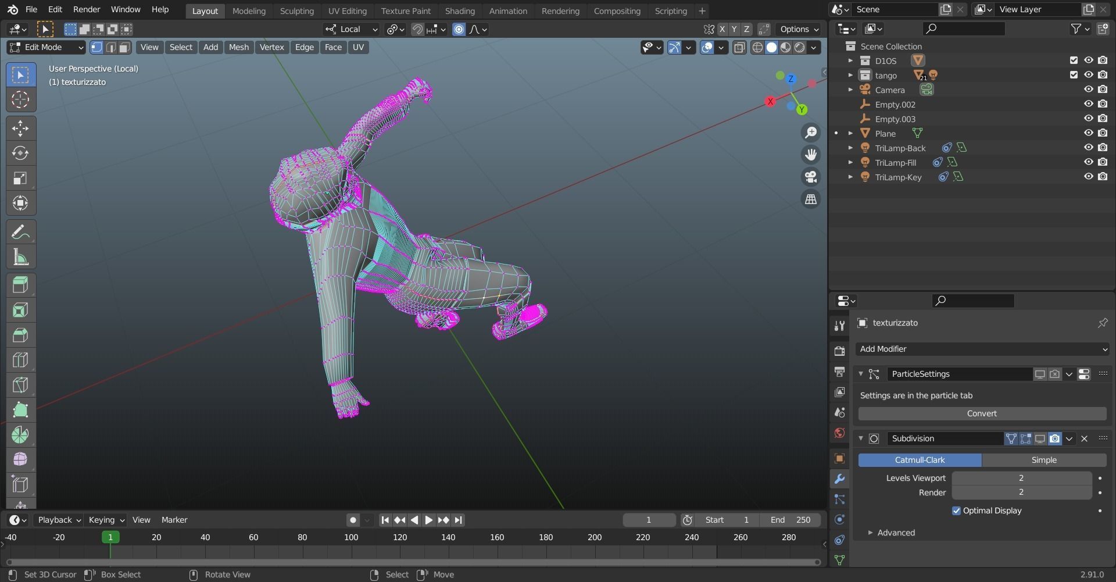Hide TriLamp-Key in viewport

pyautogui.click(x=1089, y=177)
